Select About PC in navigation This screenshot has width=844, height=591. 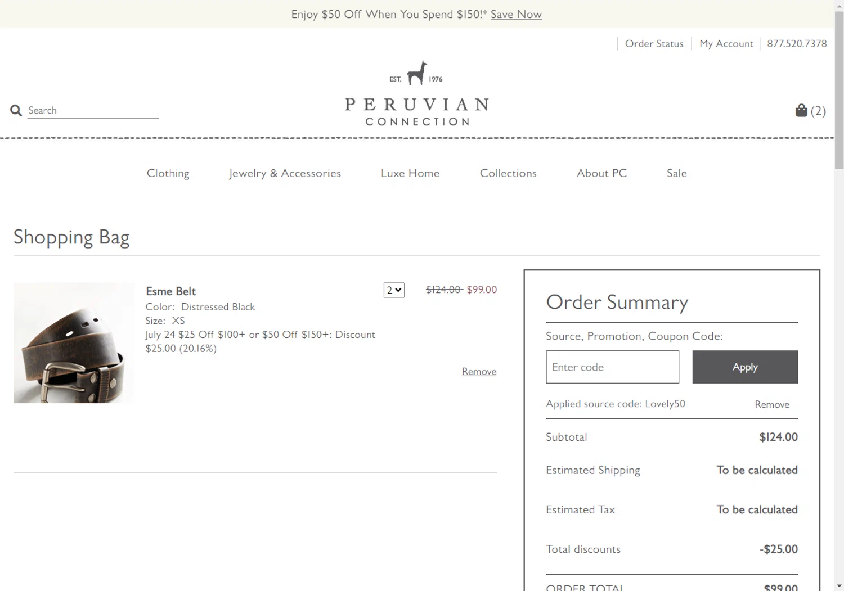tap(601, 173)
